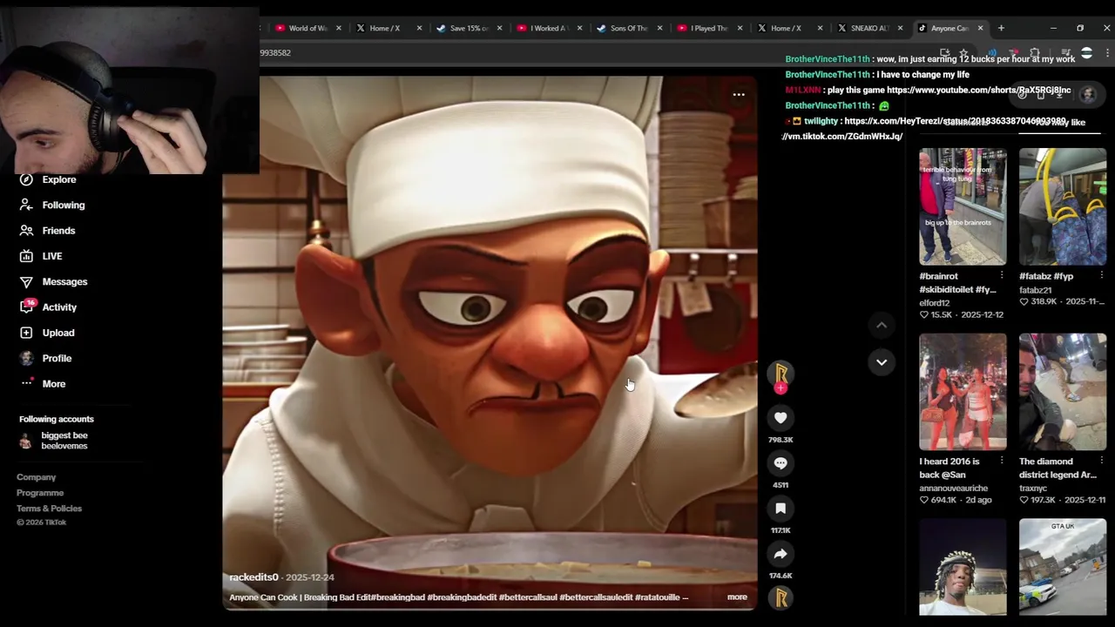The width and height of the screenshot is (1115, 627).
Task: Click the #breakingbad hashtag in caption
Action: pyautogui.click(x=398, y=597)
